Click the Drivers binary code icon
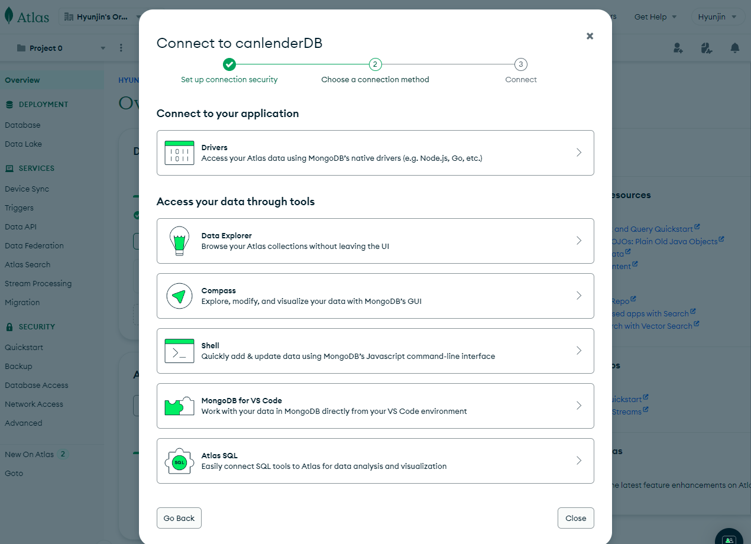The image size is (751, 544). click(179, 153)
